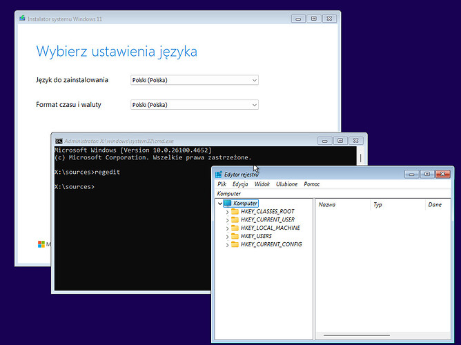
Task: Expand the HKEY_LOCAL_MACHINE key
Action: (x=227, y=228)
